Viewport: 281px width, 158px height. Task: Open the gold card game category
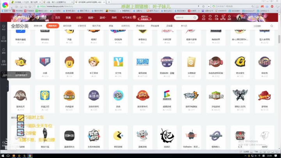(x=191, y=66)
